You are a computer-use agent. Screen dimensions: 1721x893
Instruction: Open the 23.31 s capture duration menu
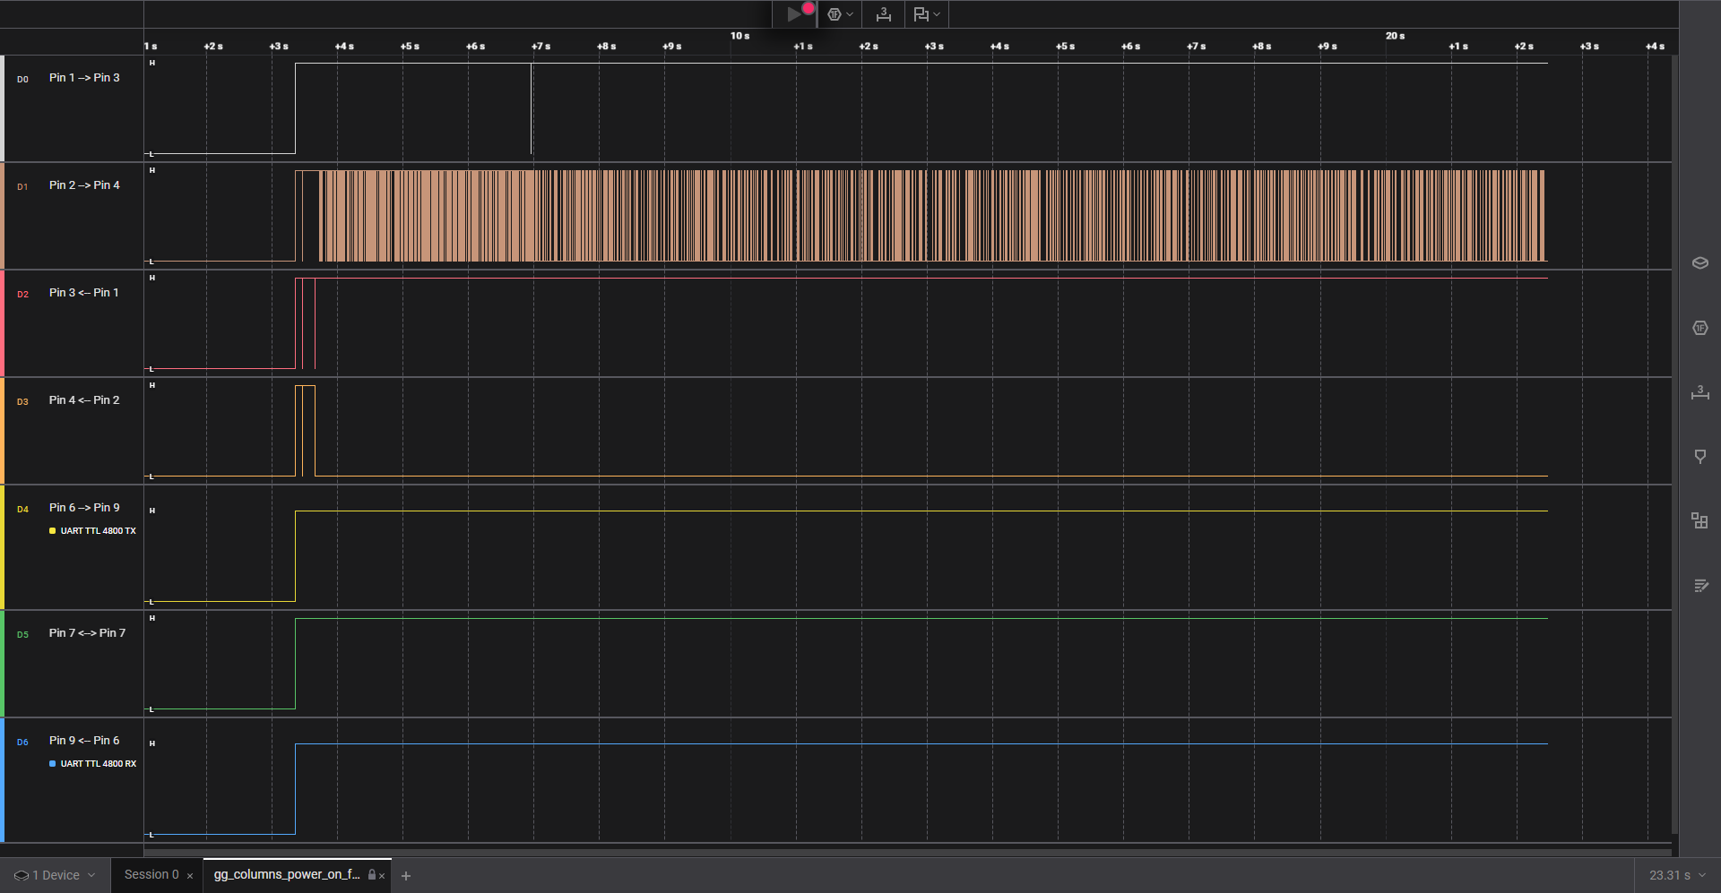click(1676, 875)
